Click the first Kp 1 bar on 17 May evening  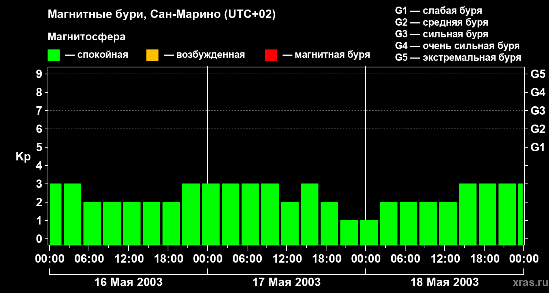pyautogui.click(x=349, y=232)
